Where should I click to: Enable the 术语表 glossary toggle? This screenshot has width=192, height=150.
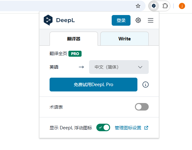pos(142,107)
